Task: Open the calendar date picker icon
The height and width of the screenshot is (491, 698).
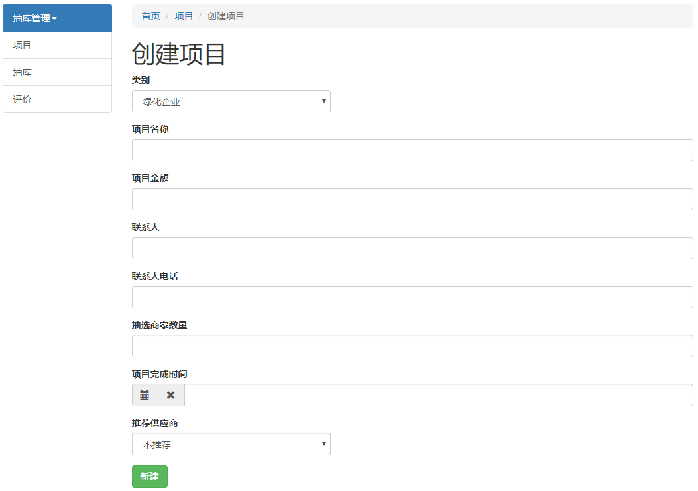Action: pyautogui.click(x=145, y=395)
